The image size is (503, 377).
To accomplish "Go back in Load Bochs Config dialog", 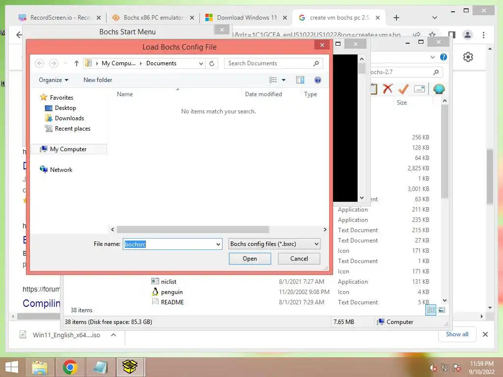I will coord(39,63).
